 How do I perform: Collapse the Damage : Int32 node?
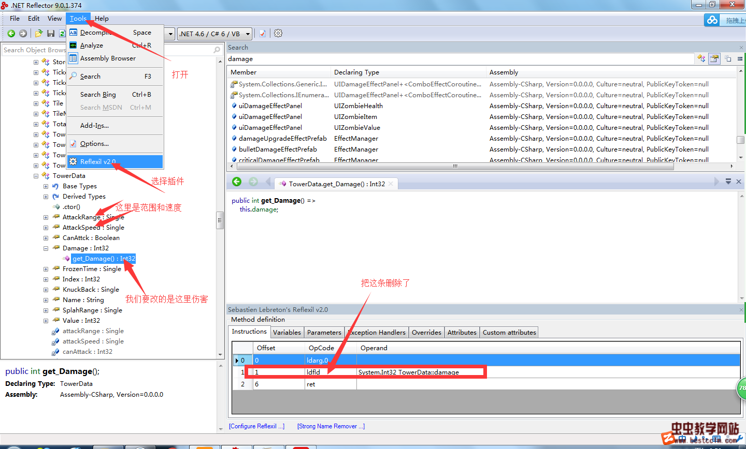pyautogui.click(x=46, y=248)
